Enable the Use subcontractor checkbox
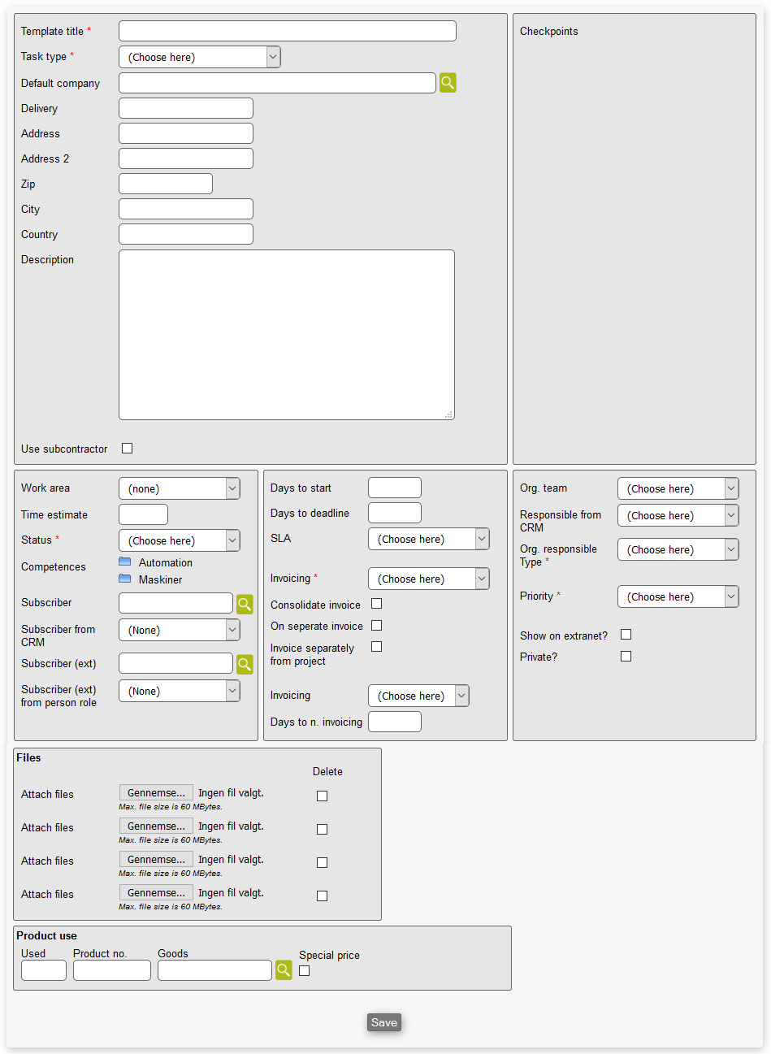Viewport: 771px width, 1054px height. pyautogui.click(x=127, y=449)
